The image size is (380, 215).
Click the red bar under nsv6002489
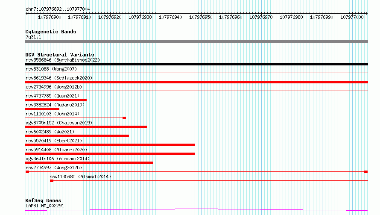tap(77, 136)
